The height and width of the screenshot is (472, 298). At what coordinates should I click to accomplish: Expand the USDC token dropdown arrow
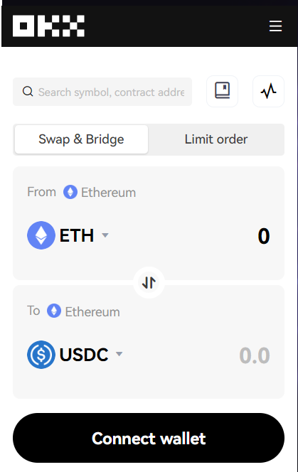pos(119,354)
